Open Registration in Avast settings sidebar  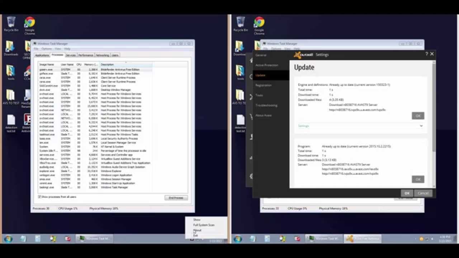[x=264, y=85]
